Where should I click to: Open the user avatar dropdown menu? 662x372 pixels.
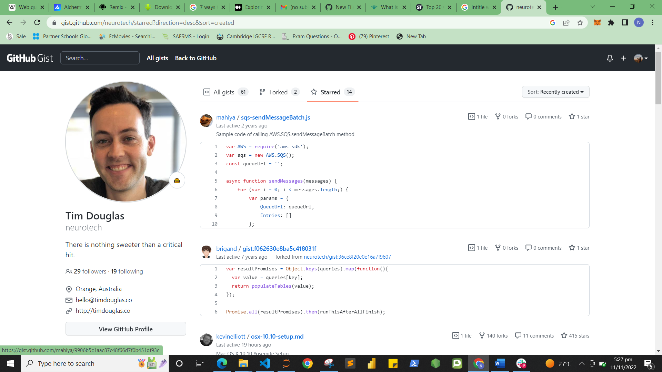(641, 58)
